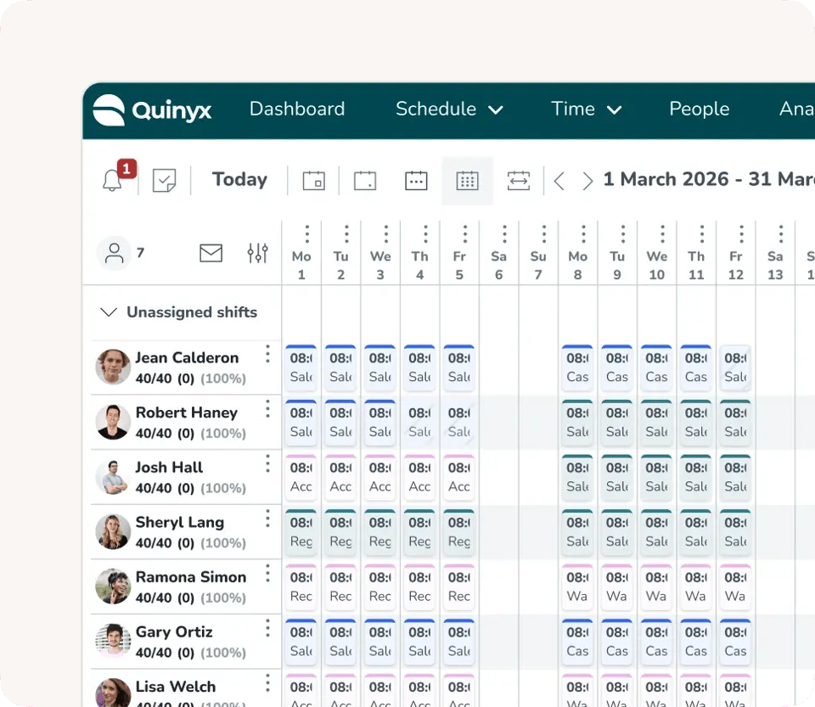This screenshot has width=815, height=707.
Task: Open Robert Haney's Sale shift on Tuesday 9
Action: 617,423
